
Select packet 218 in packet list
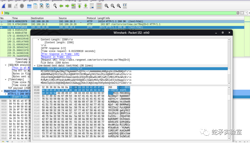click(x=15, y=47)
